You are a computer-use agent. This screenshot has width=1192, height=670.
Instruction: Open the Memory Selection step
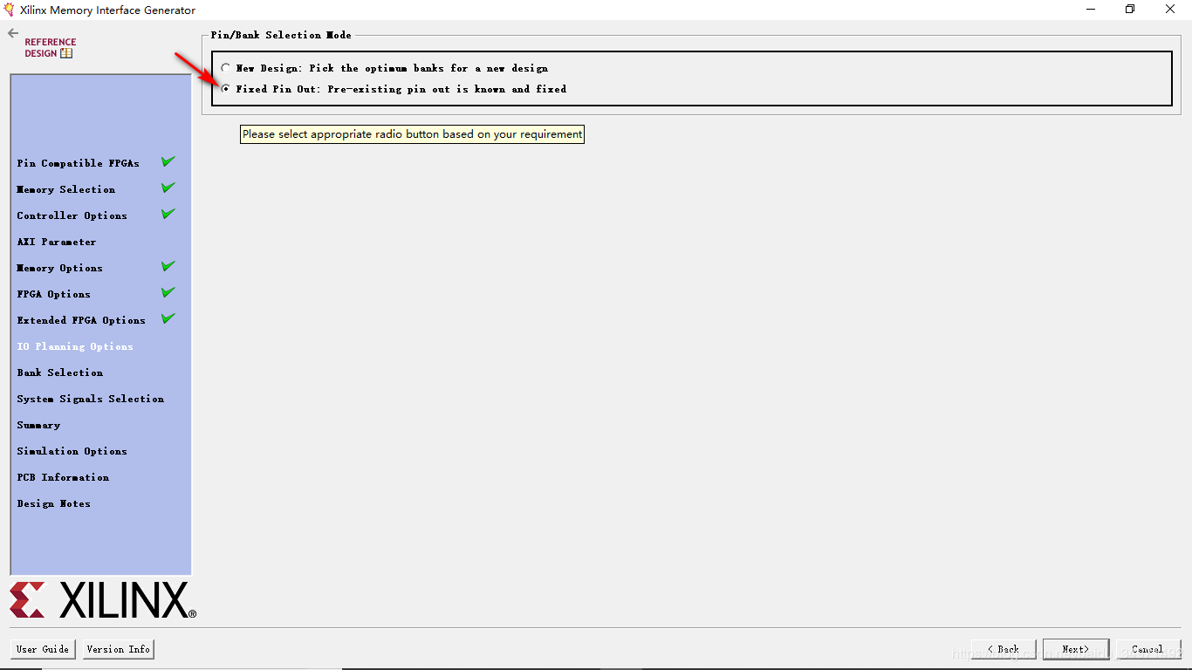[65, 189]
